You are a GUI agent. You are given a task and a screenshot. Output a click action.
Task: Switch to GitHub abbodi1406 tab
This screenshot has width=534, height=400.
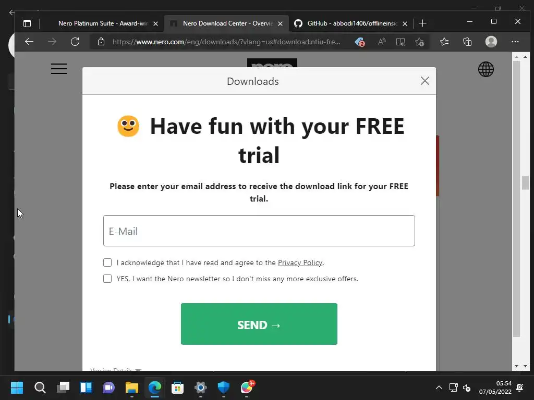point(351,23)
